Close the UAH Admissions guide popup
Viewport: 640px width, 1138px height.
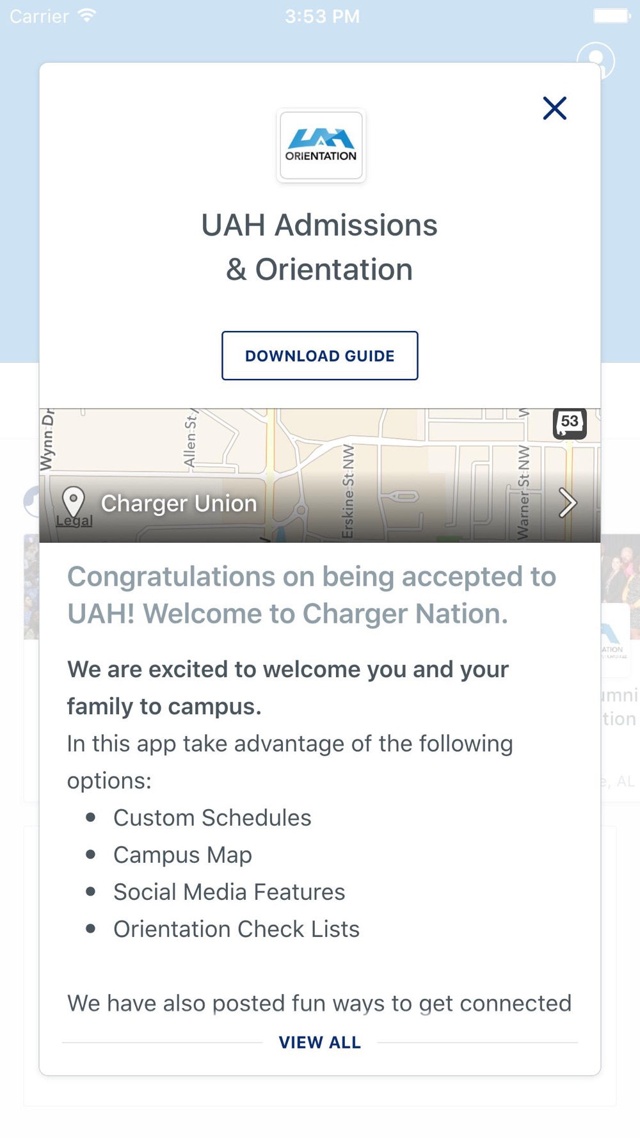[x=554, y=108]
